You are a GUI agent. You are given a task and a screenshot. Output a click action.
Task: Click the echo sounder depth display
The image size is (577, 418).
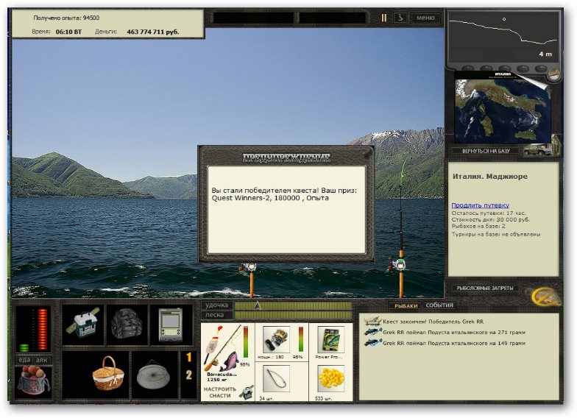(503, 37)
